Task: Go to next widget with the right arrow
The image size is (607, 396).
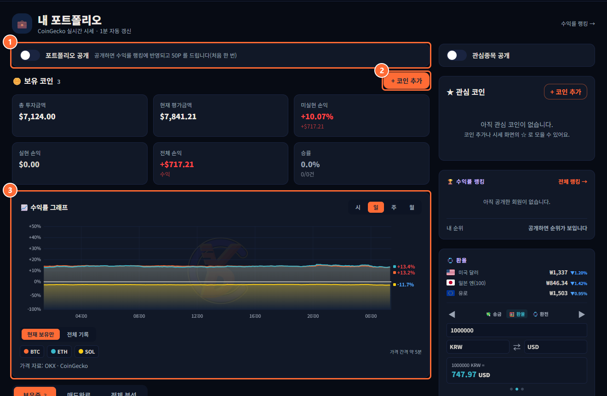Action: pos(582,314)
